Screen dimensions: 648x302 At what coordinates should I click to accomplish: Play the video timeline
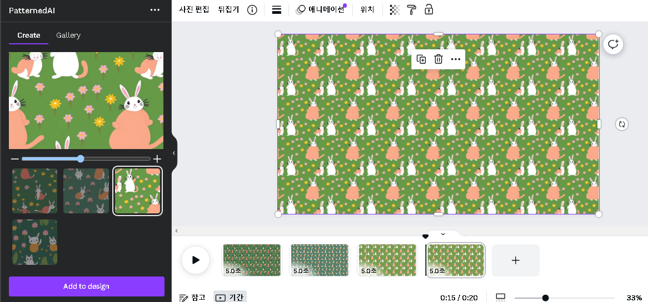196,260
